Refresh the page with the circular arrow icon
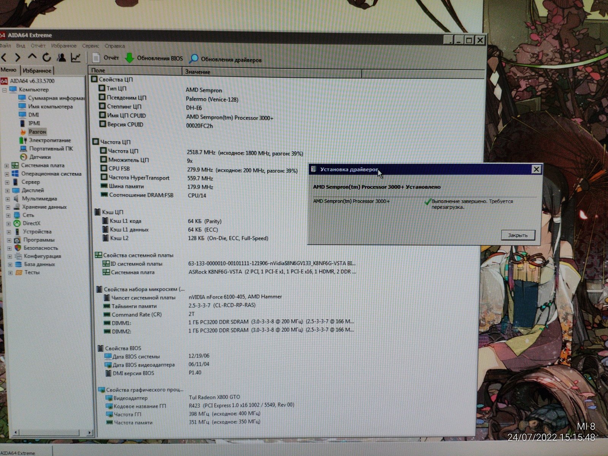The height and width of the screenshot is (456, 608). pos(47,57)
